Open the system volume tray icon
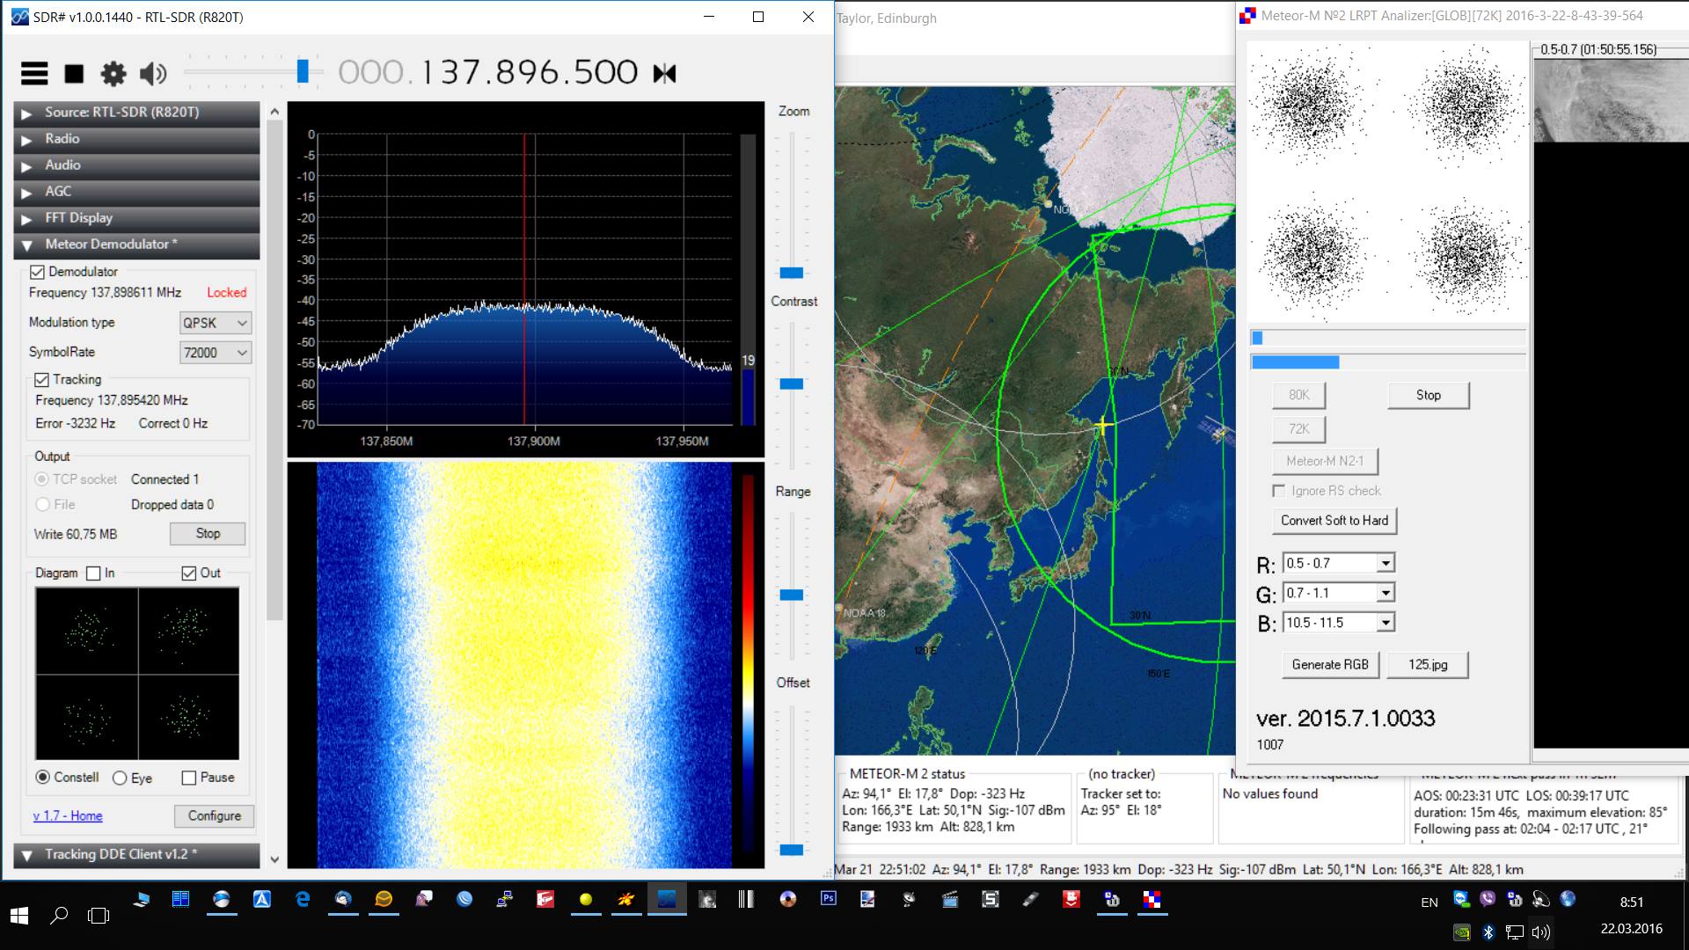Image resolution: width=1689 pixels, height=950 pixels. click(x=1540, y=932)
